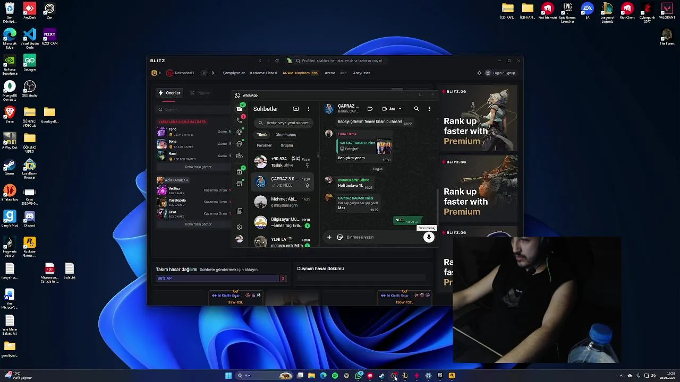Select Vel'Koz in Blitz counters list
The height and width of the screenshot is (382, 680).
point(194,190)
